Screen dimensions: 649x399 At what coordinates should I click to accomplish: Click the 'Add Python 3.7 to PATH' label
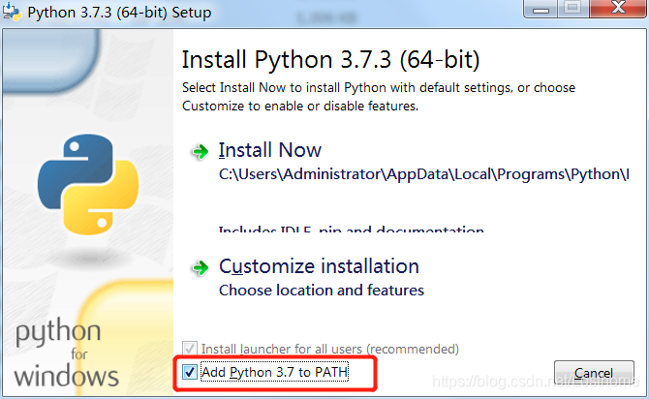point(274,372)
